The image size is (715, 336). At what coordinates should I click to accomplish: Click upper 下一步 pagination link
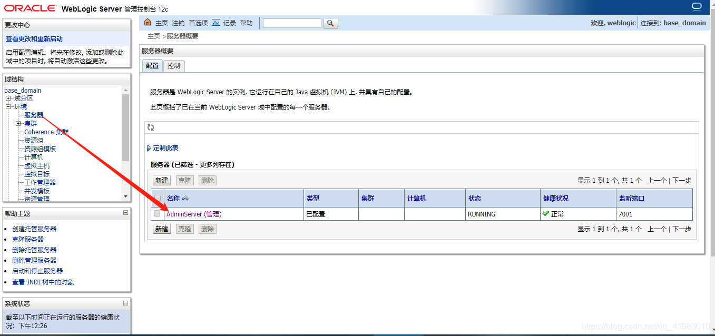coord(682,181)
